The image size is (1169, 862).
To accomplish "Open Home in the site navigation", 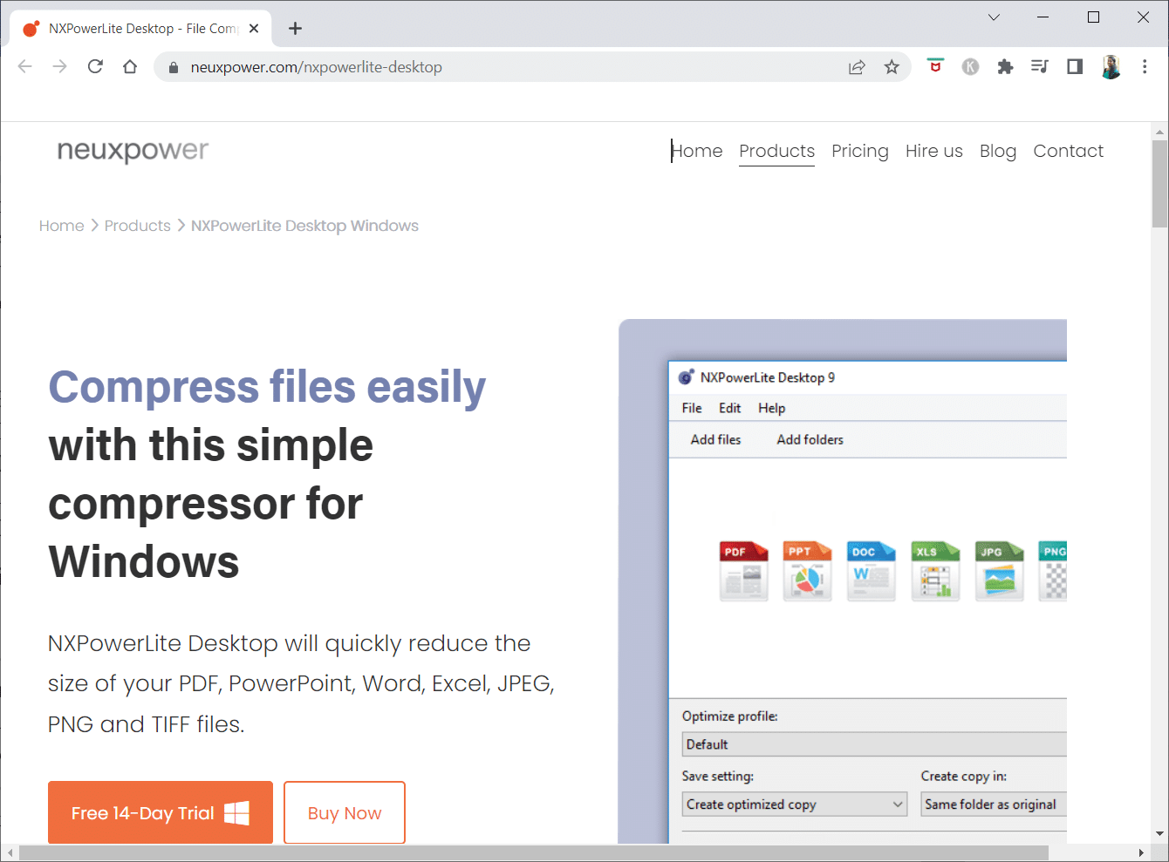I will click(x=697, y=151).
